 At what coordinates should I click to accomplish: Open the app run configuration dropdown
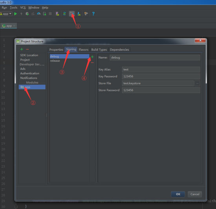[6, 14]
